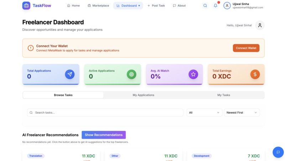
Task: Expand the All category filter dropdown
Action: point(204,113)
